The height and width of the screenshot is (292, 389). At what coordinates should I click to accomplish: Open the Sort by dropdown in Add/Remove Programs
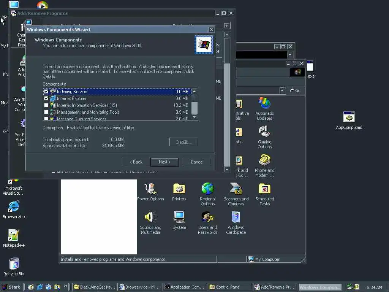226,25
